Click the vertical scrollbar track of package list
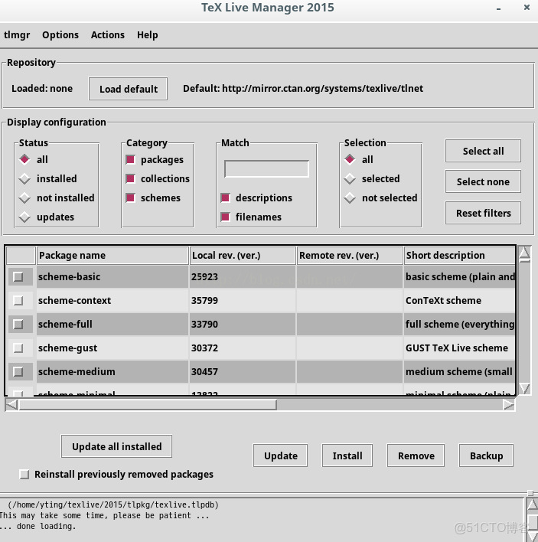This screenshot has width=538, height=542. pos(524,322)
